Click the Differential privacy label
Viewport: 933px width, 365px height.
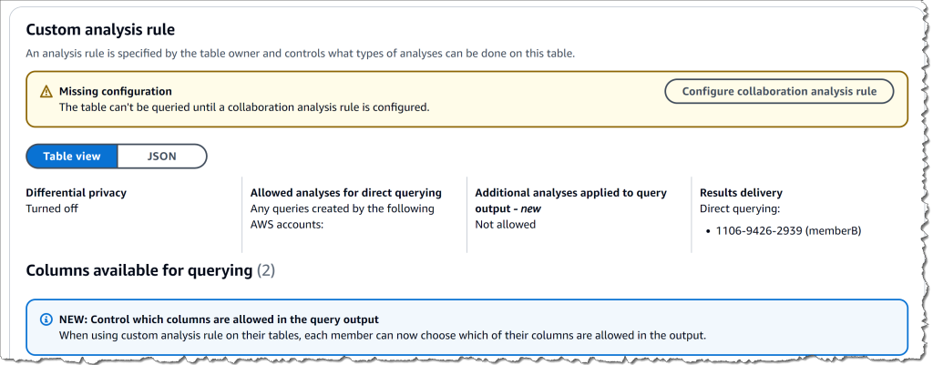[x=76, y=193]
